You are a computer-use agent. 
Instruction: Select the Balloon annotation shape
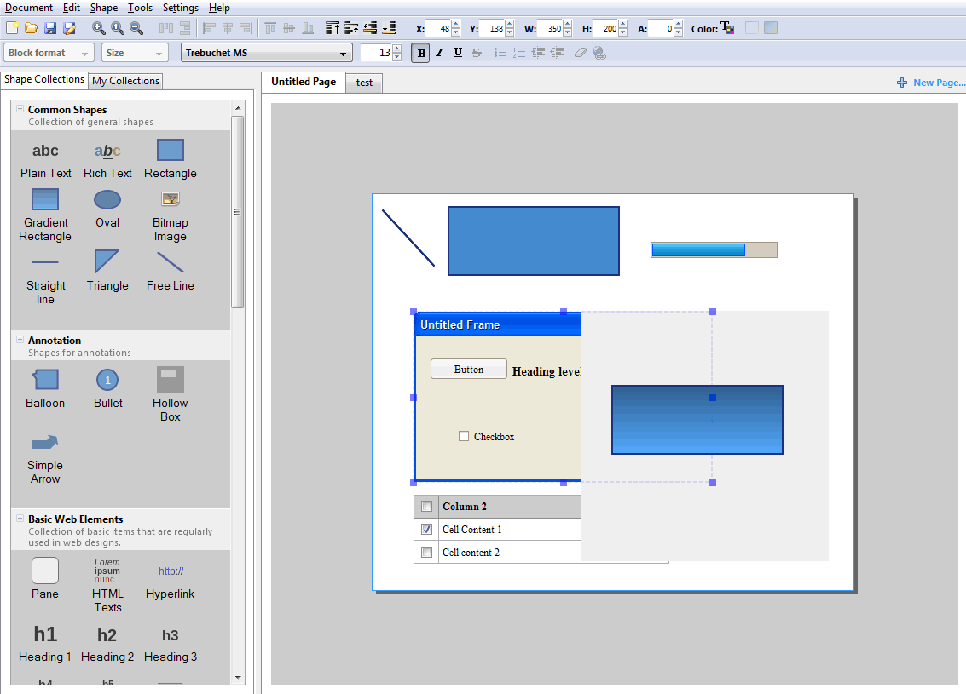click(45, 388)
